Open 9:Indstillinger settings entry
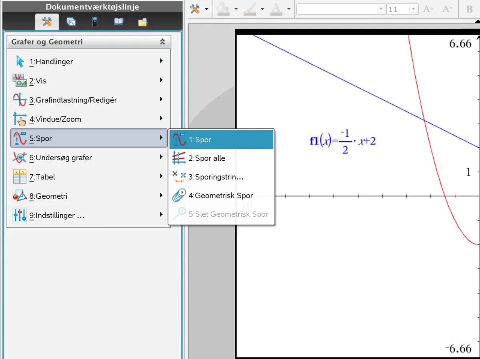 tap(88, 215)
